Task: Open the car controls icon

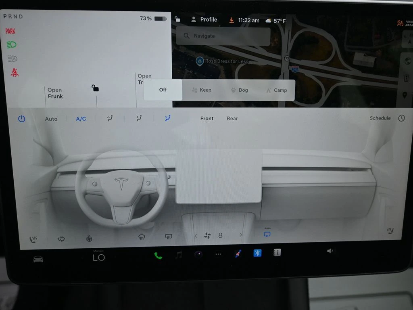Action: (38, 259)
